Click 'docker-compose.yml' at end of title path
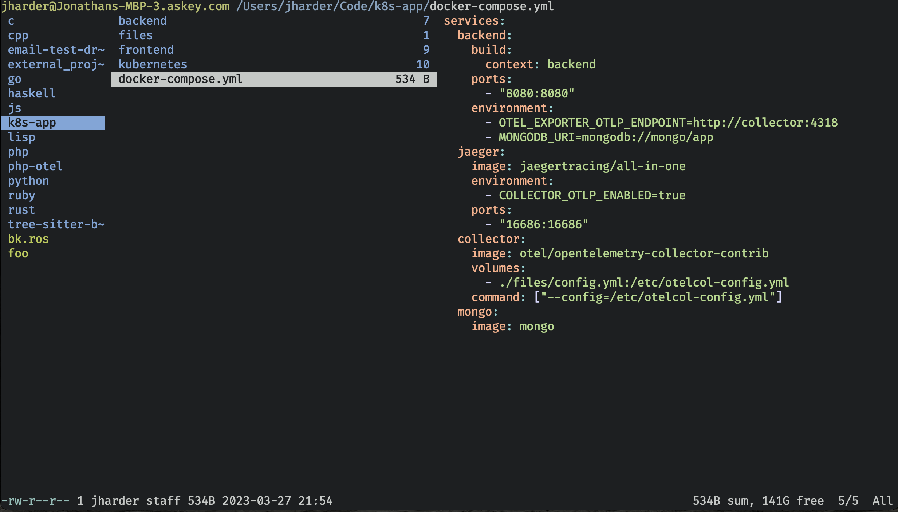 [492, 7]
